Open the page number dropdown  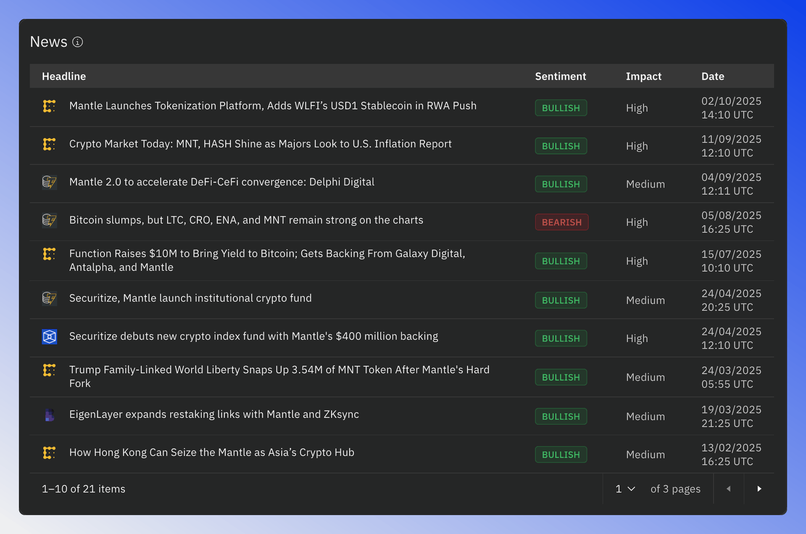625,489
